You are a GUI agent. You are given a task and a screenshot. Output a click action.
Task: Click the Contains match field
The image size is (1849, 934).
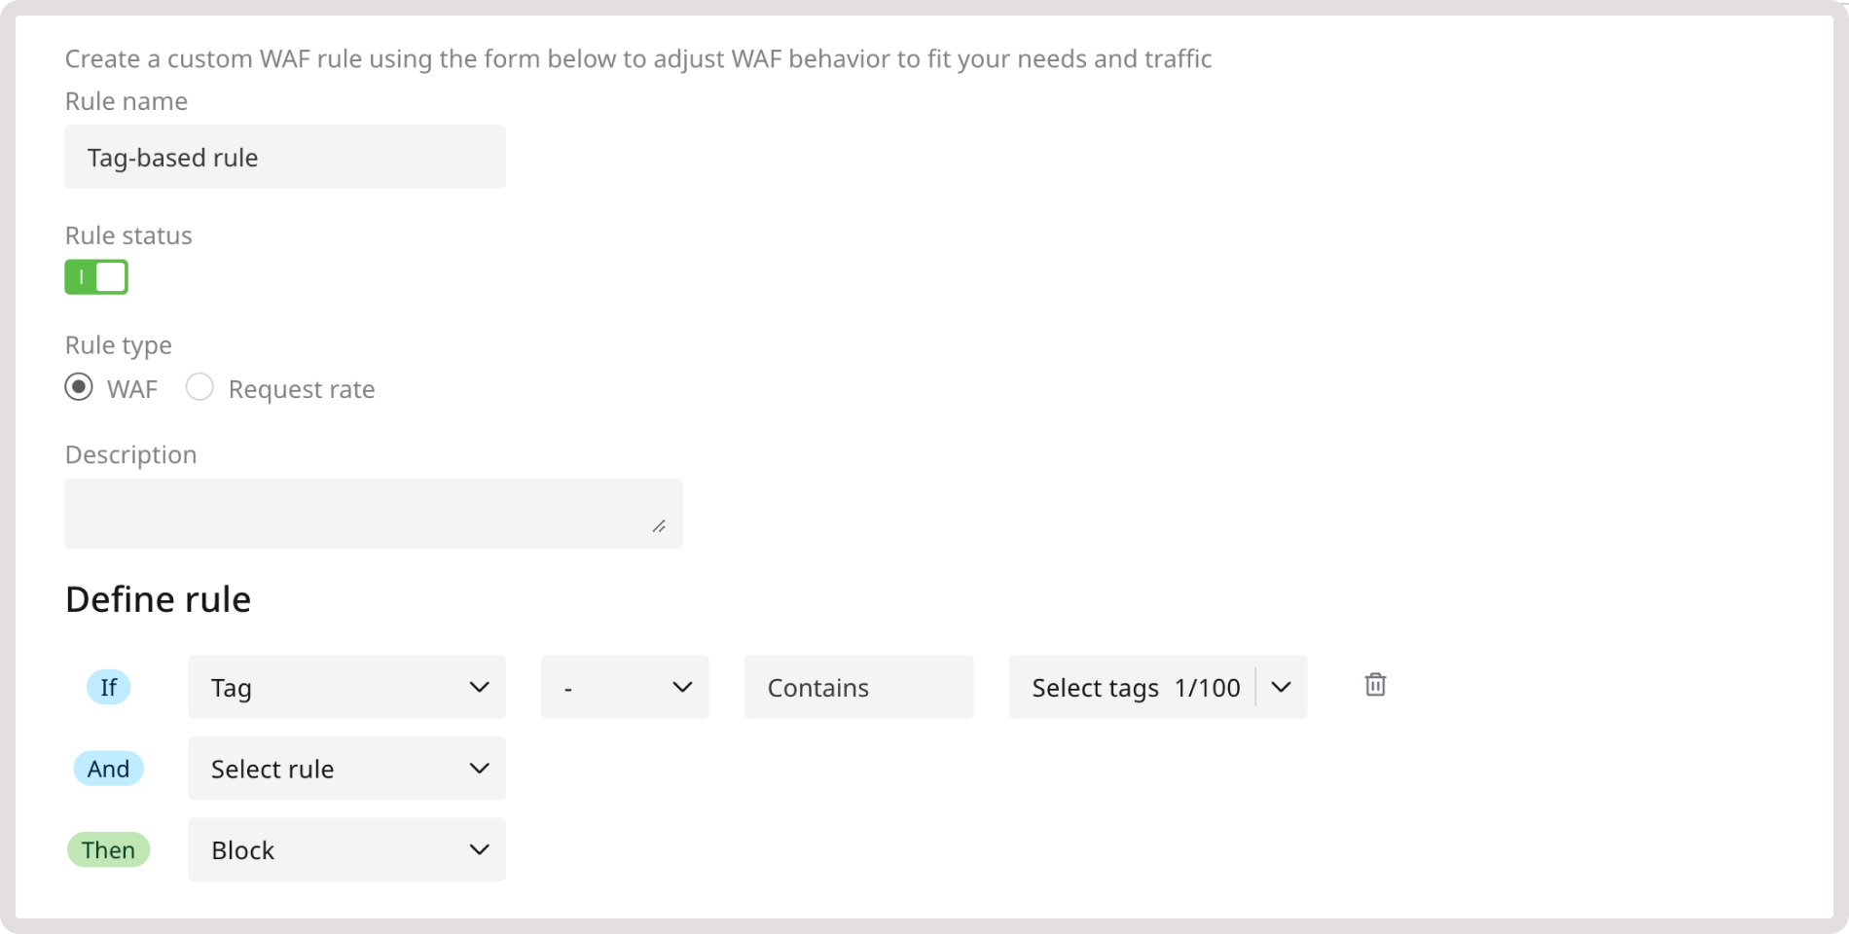pos(857,687)
